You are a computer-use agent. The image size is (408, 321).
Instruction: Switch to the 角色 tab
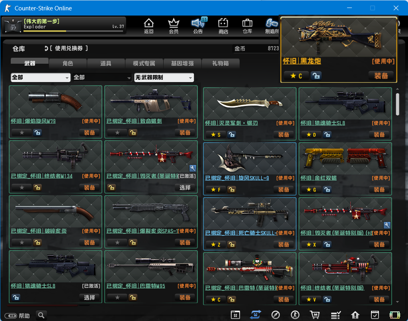click(68, 63)
